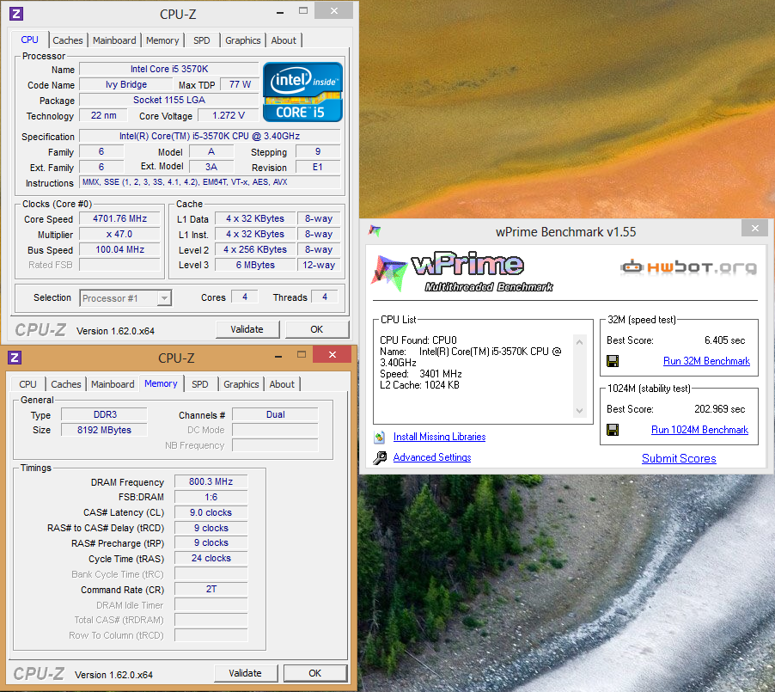Click the Max TDP value 77 W
Viewport: 775px width, 692px height.
pos(240,84)
